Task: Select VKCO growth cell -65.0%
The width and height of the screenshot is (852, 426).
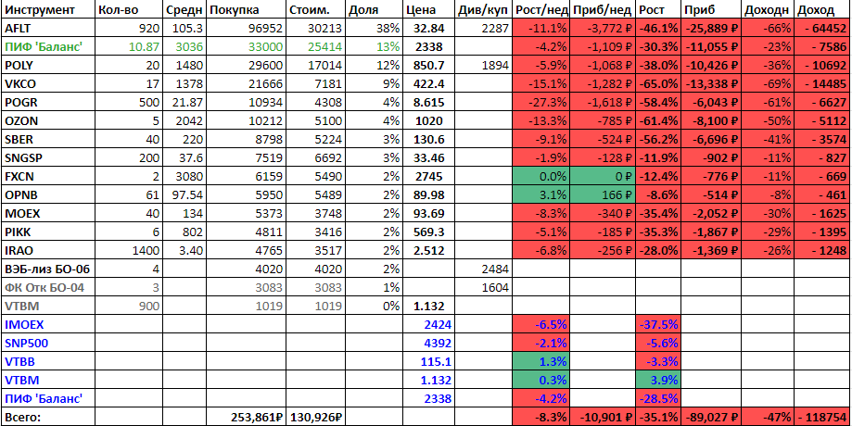Action: coord(658,84)
